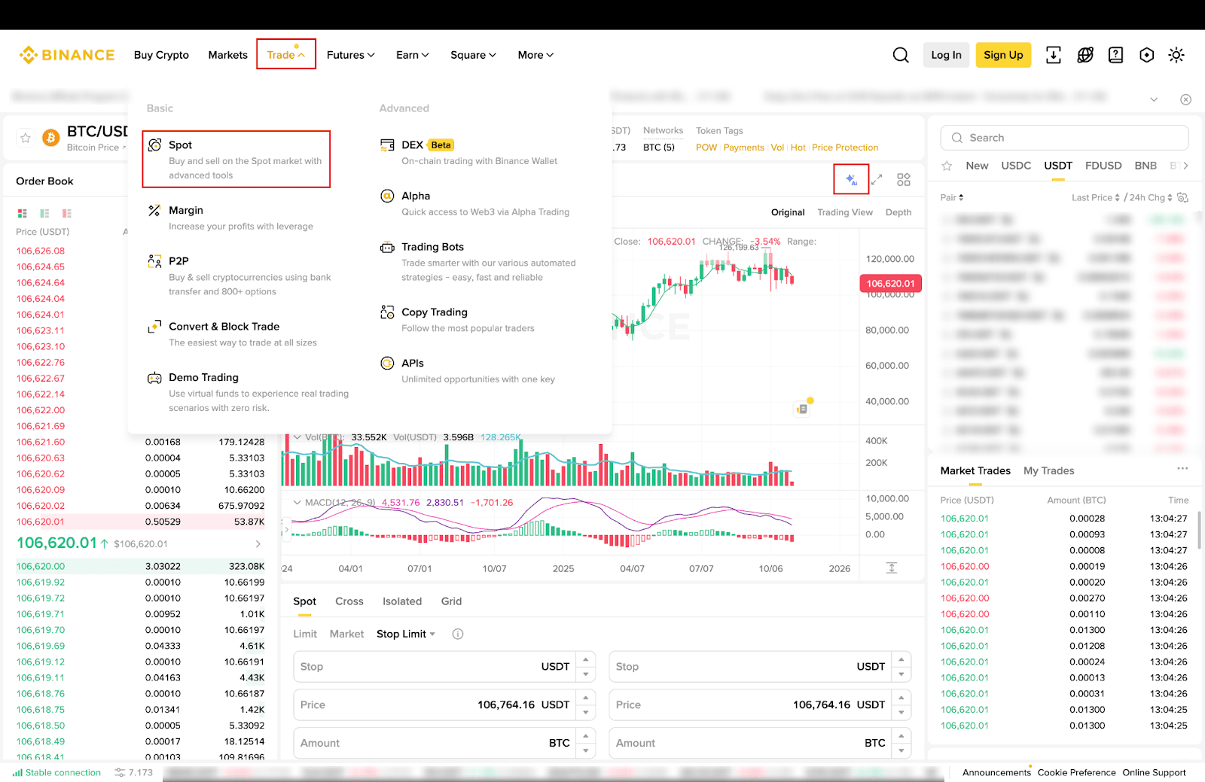Favorite BTC/USDT using the star icon

click(25, 138)
